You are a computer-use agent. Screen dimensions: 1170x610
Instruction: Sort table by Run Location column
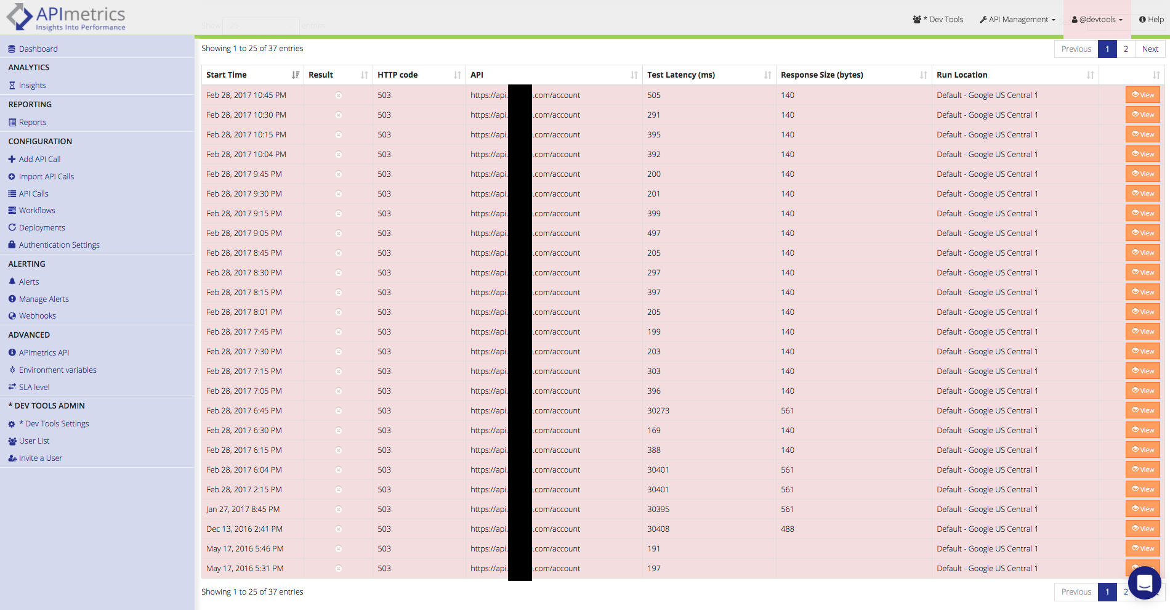point(1015,75)
